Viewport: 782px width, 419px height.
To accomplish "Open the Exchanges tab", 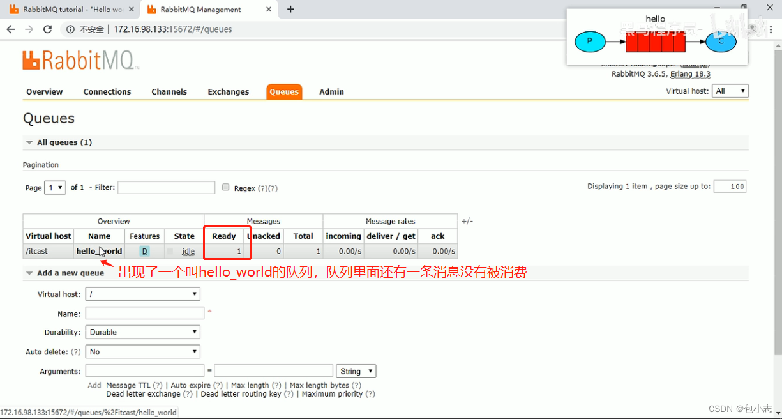I will point(229,92).
